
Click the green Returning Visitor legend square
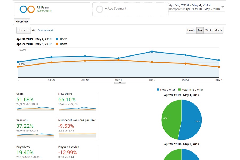click(179, 90)
